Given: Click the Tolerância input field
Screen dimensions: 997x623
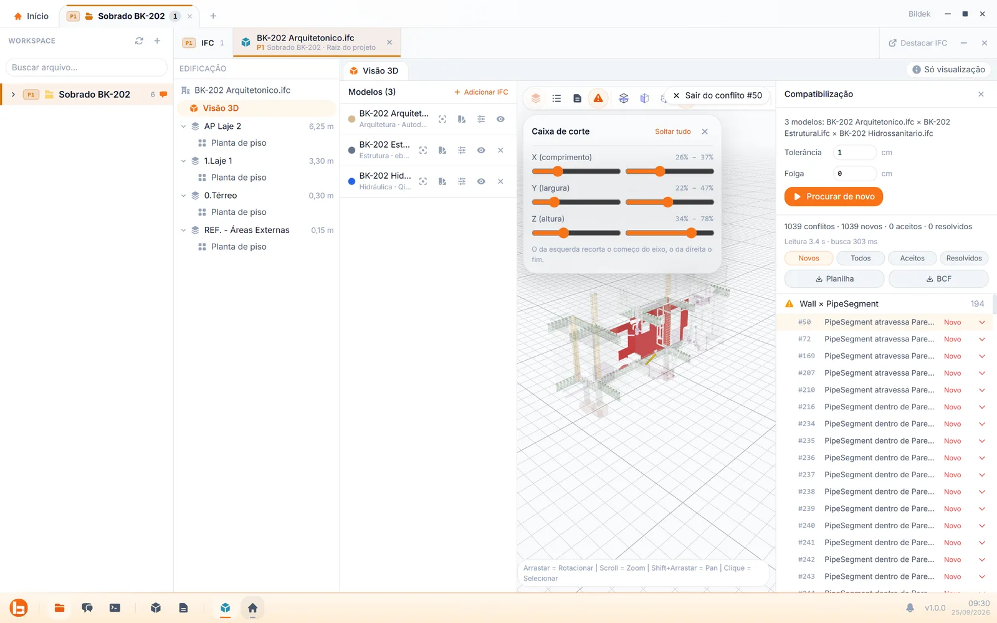Looking at the screenshot, I should (855, 153).
